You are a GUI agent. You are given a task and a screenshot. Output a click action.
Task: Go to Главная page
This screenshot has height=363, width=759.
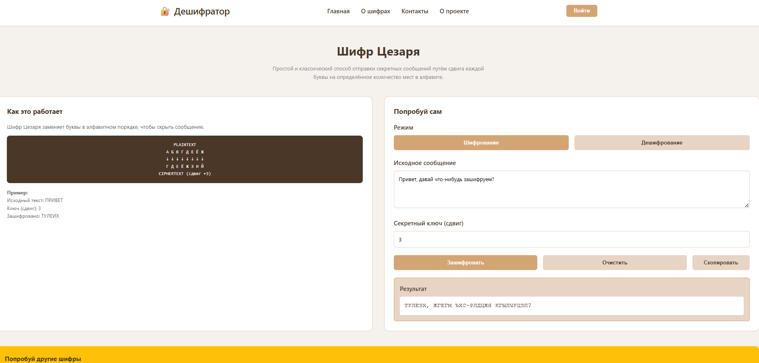point(338,11)
